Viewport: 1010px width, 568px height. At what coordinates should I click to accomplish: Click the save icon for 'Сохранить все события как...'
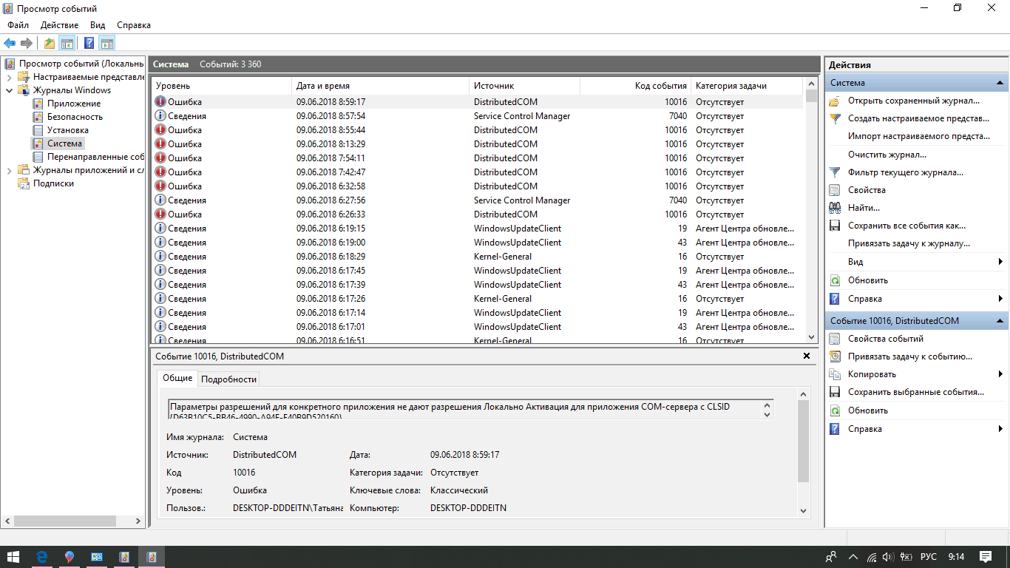[x=835, y=226]
